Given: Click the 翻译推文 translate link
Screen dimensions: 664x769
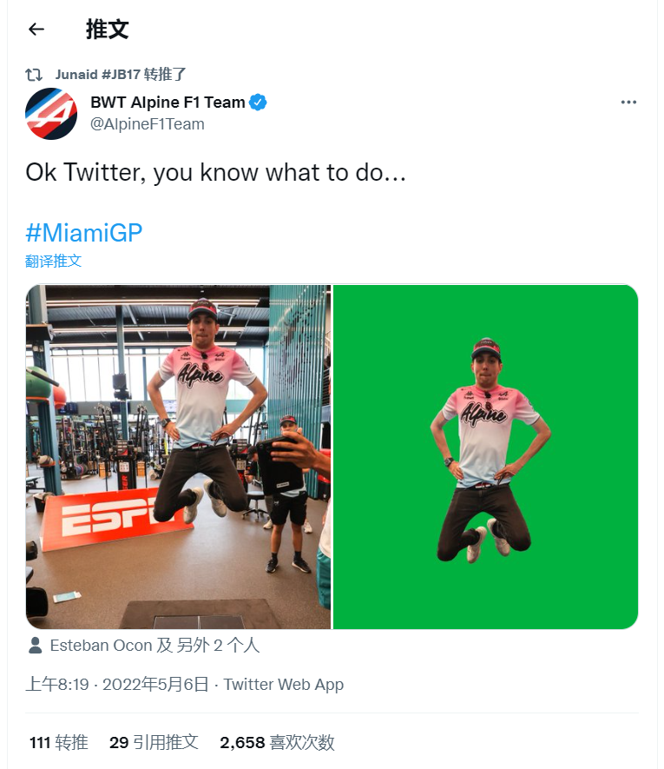Looking at the screenshot, I should coord(53,261).
